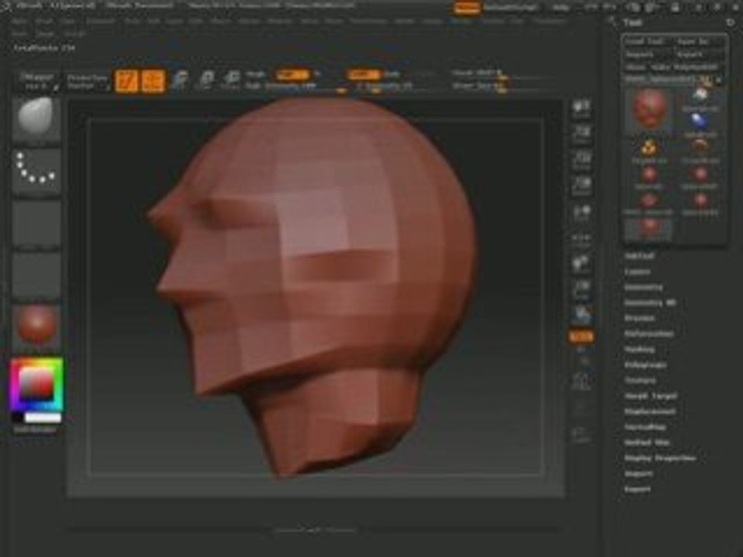Expand the Geometry sub-palette

643,288
